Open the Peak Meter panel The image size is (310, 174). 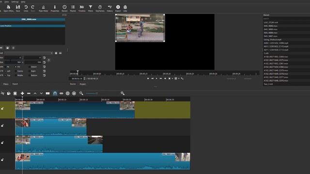(43, 8)
